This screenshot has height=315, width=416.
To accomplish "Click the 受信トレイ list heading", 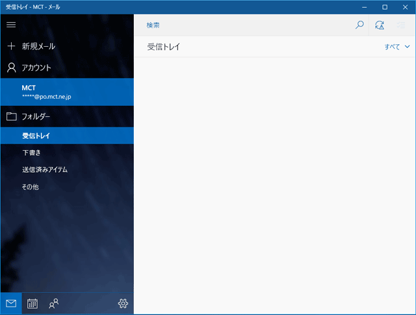I will (164, 47).
